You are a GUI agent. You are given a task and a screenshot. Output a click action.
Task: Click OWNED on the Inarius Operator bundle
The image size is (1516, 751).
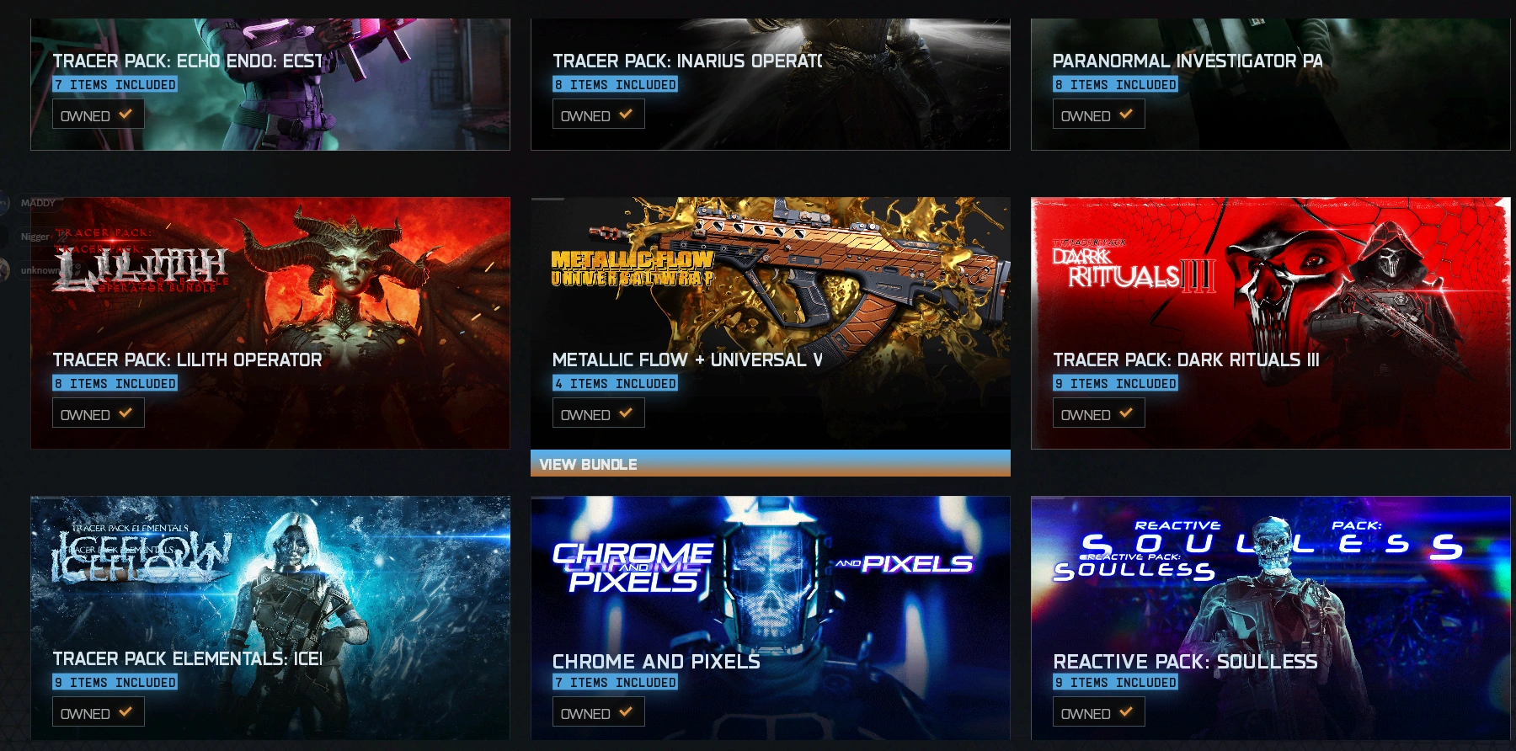point(598,115)
